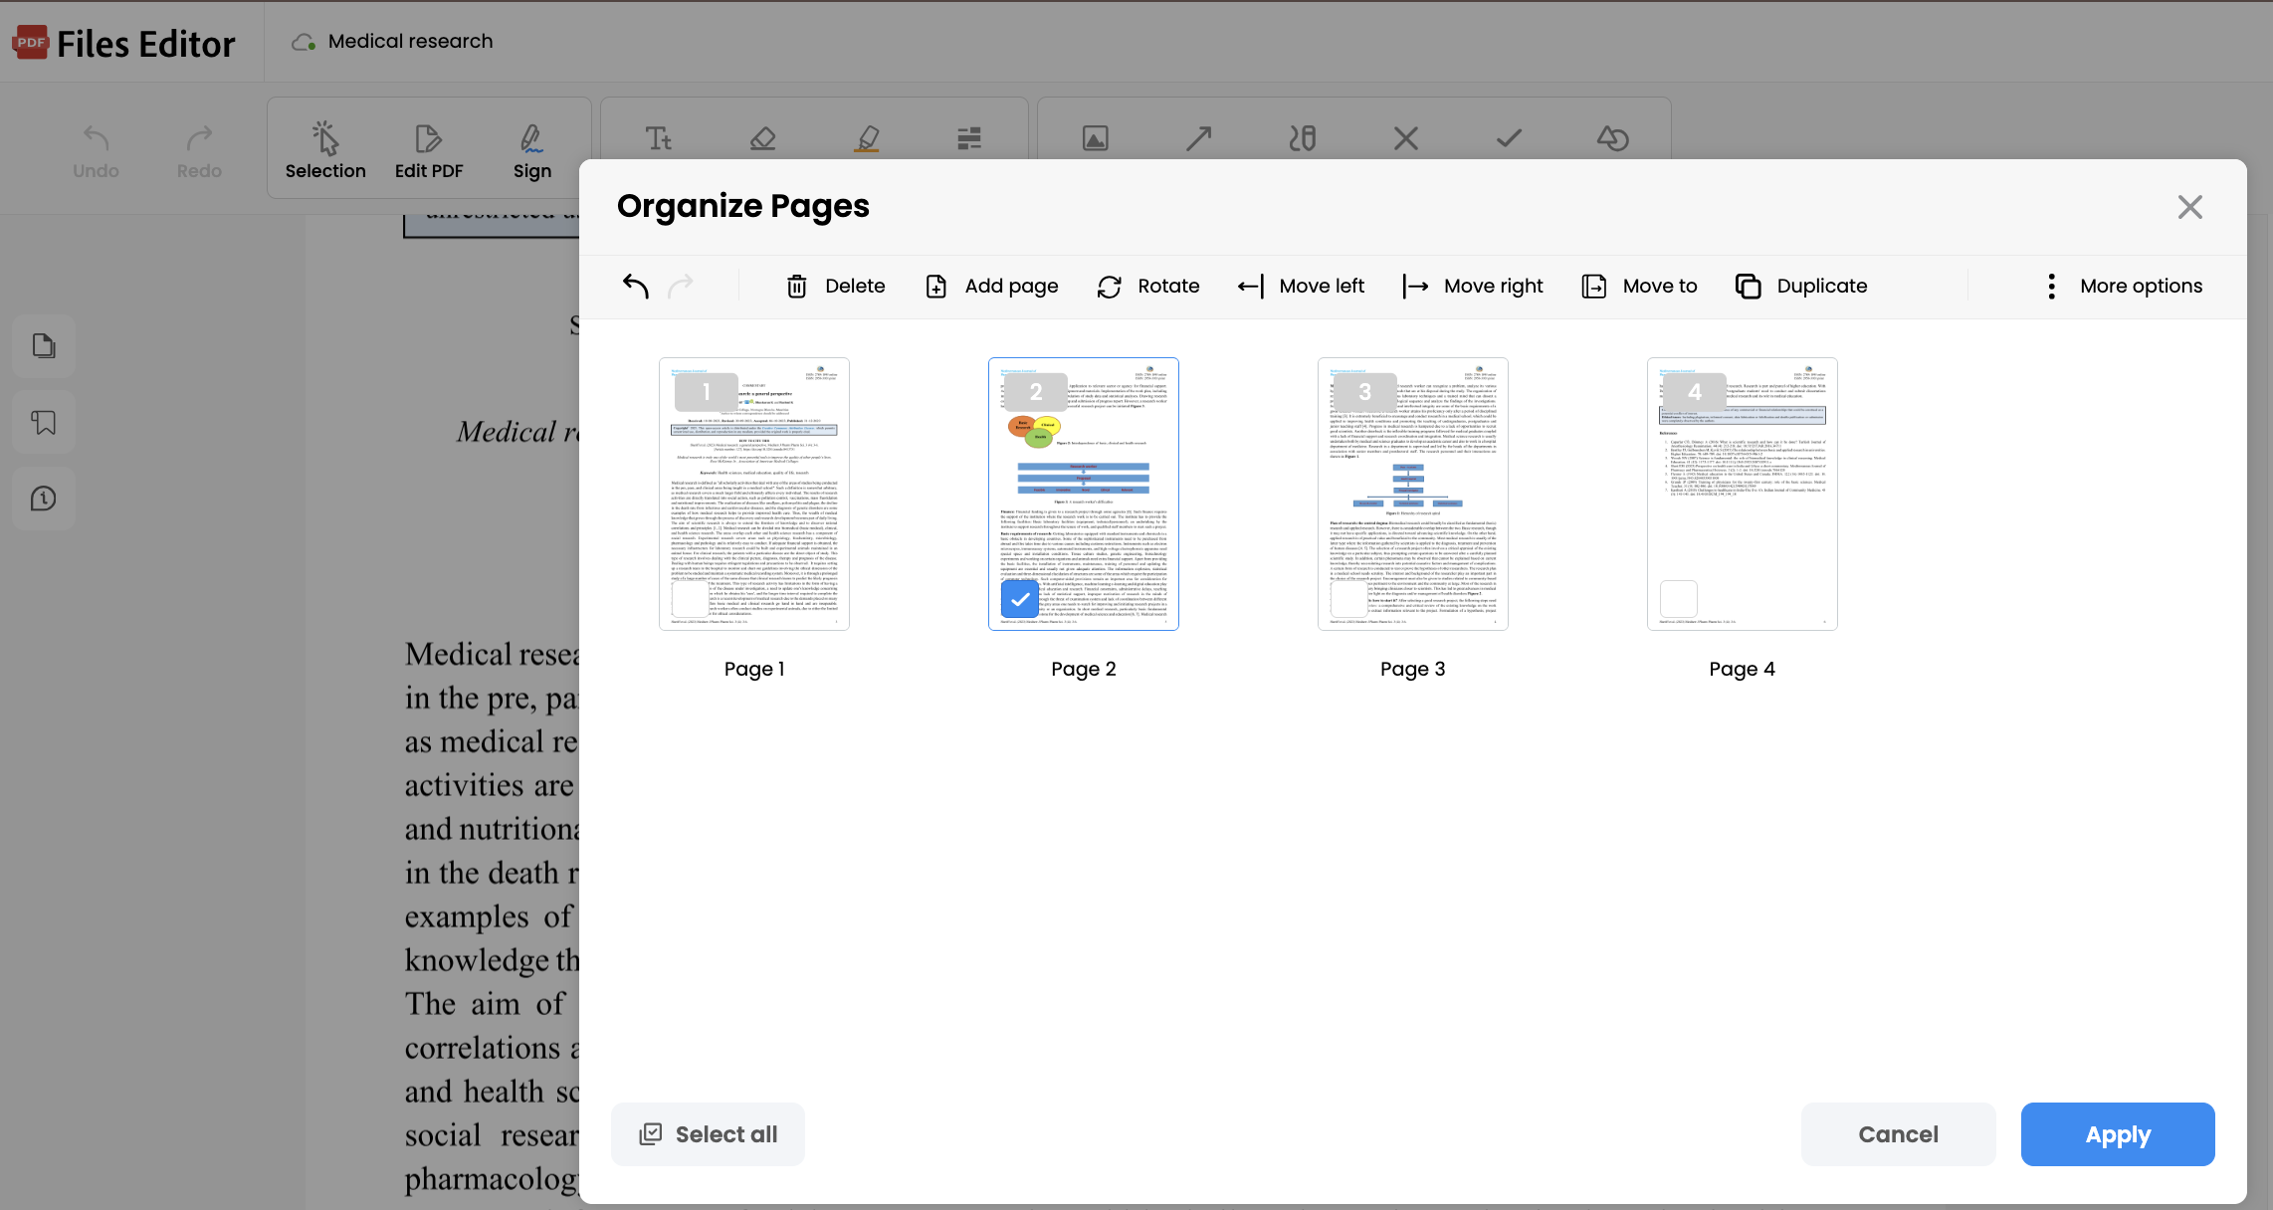The width and height of the screenshot is (2273, 1210).
Task: Click the curly brace stamp tool icon
Action: [x=1303, y=139]
